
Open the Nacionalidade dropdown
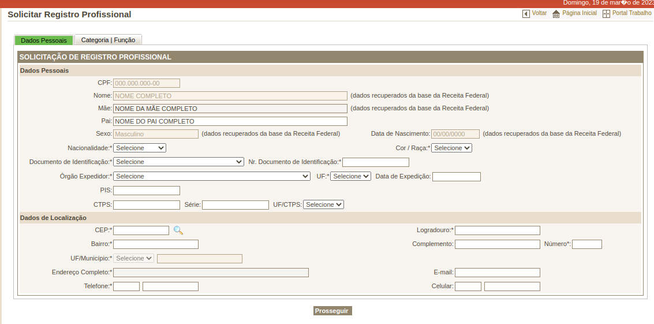click(140, 148)
